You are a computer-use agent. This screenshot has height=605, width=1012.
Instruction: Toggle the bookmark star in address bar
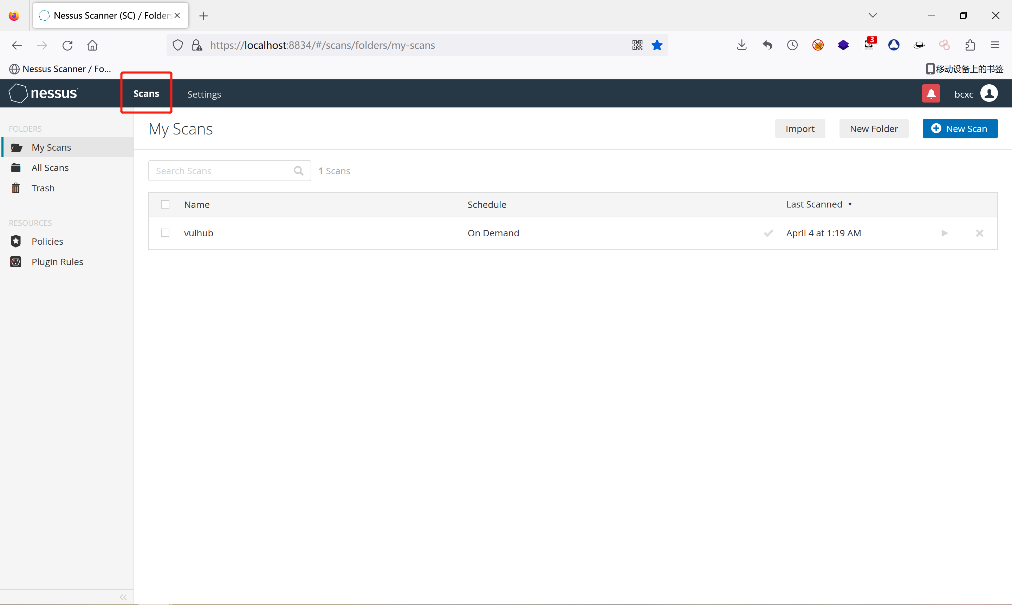pos(657,45)
